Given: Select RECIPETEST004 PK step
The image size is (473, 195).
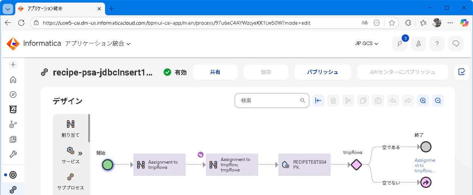Looking at the screenshot, I should [x=304, y=165].
